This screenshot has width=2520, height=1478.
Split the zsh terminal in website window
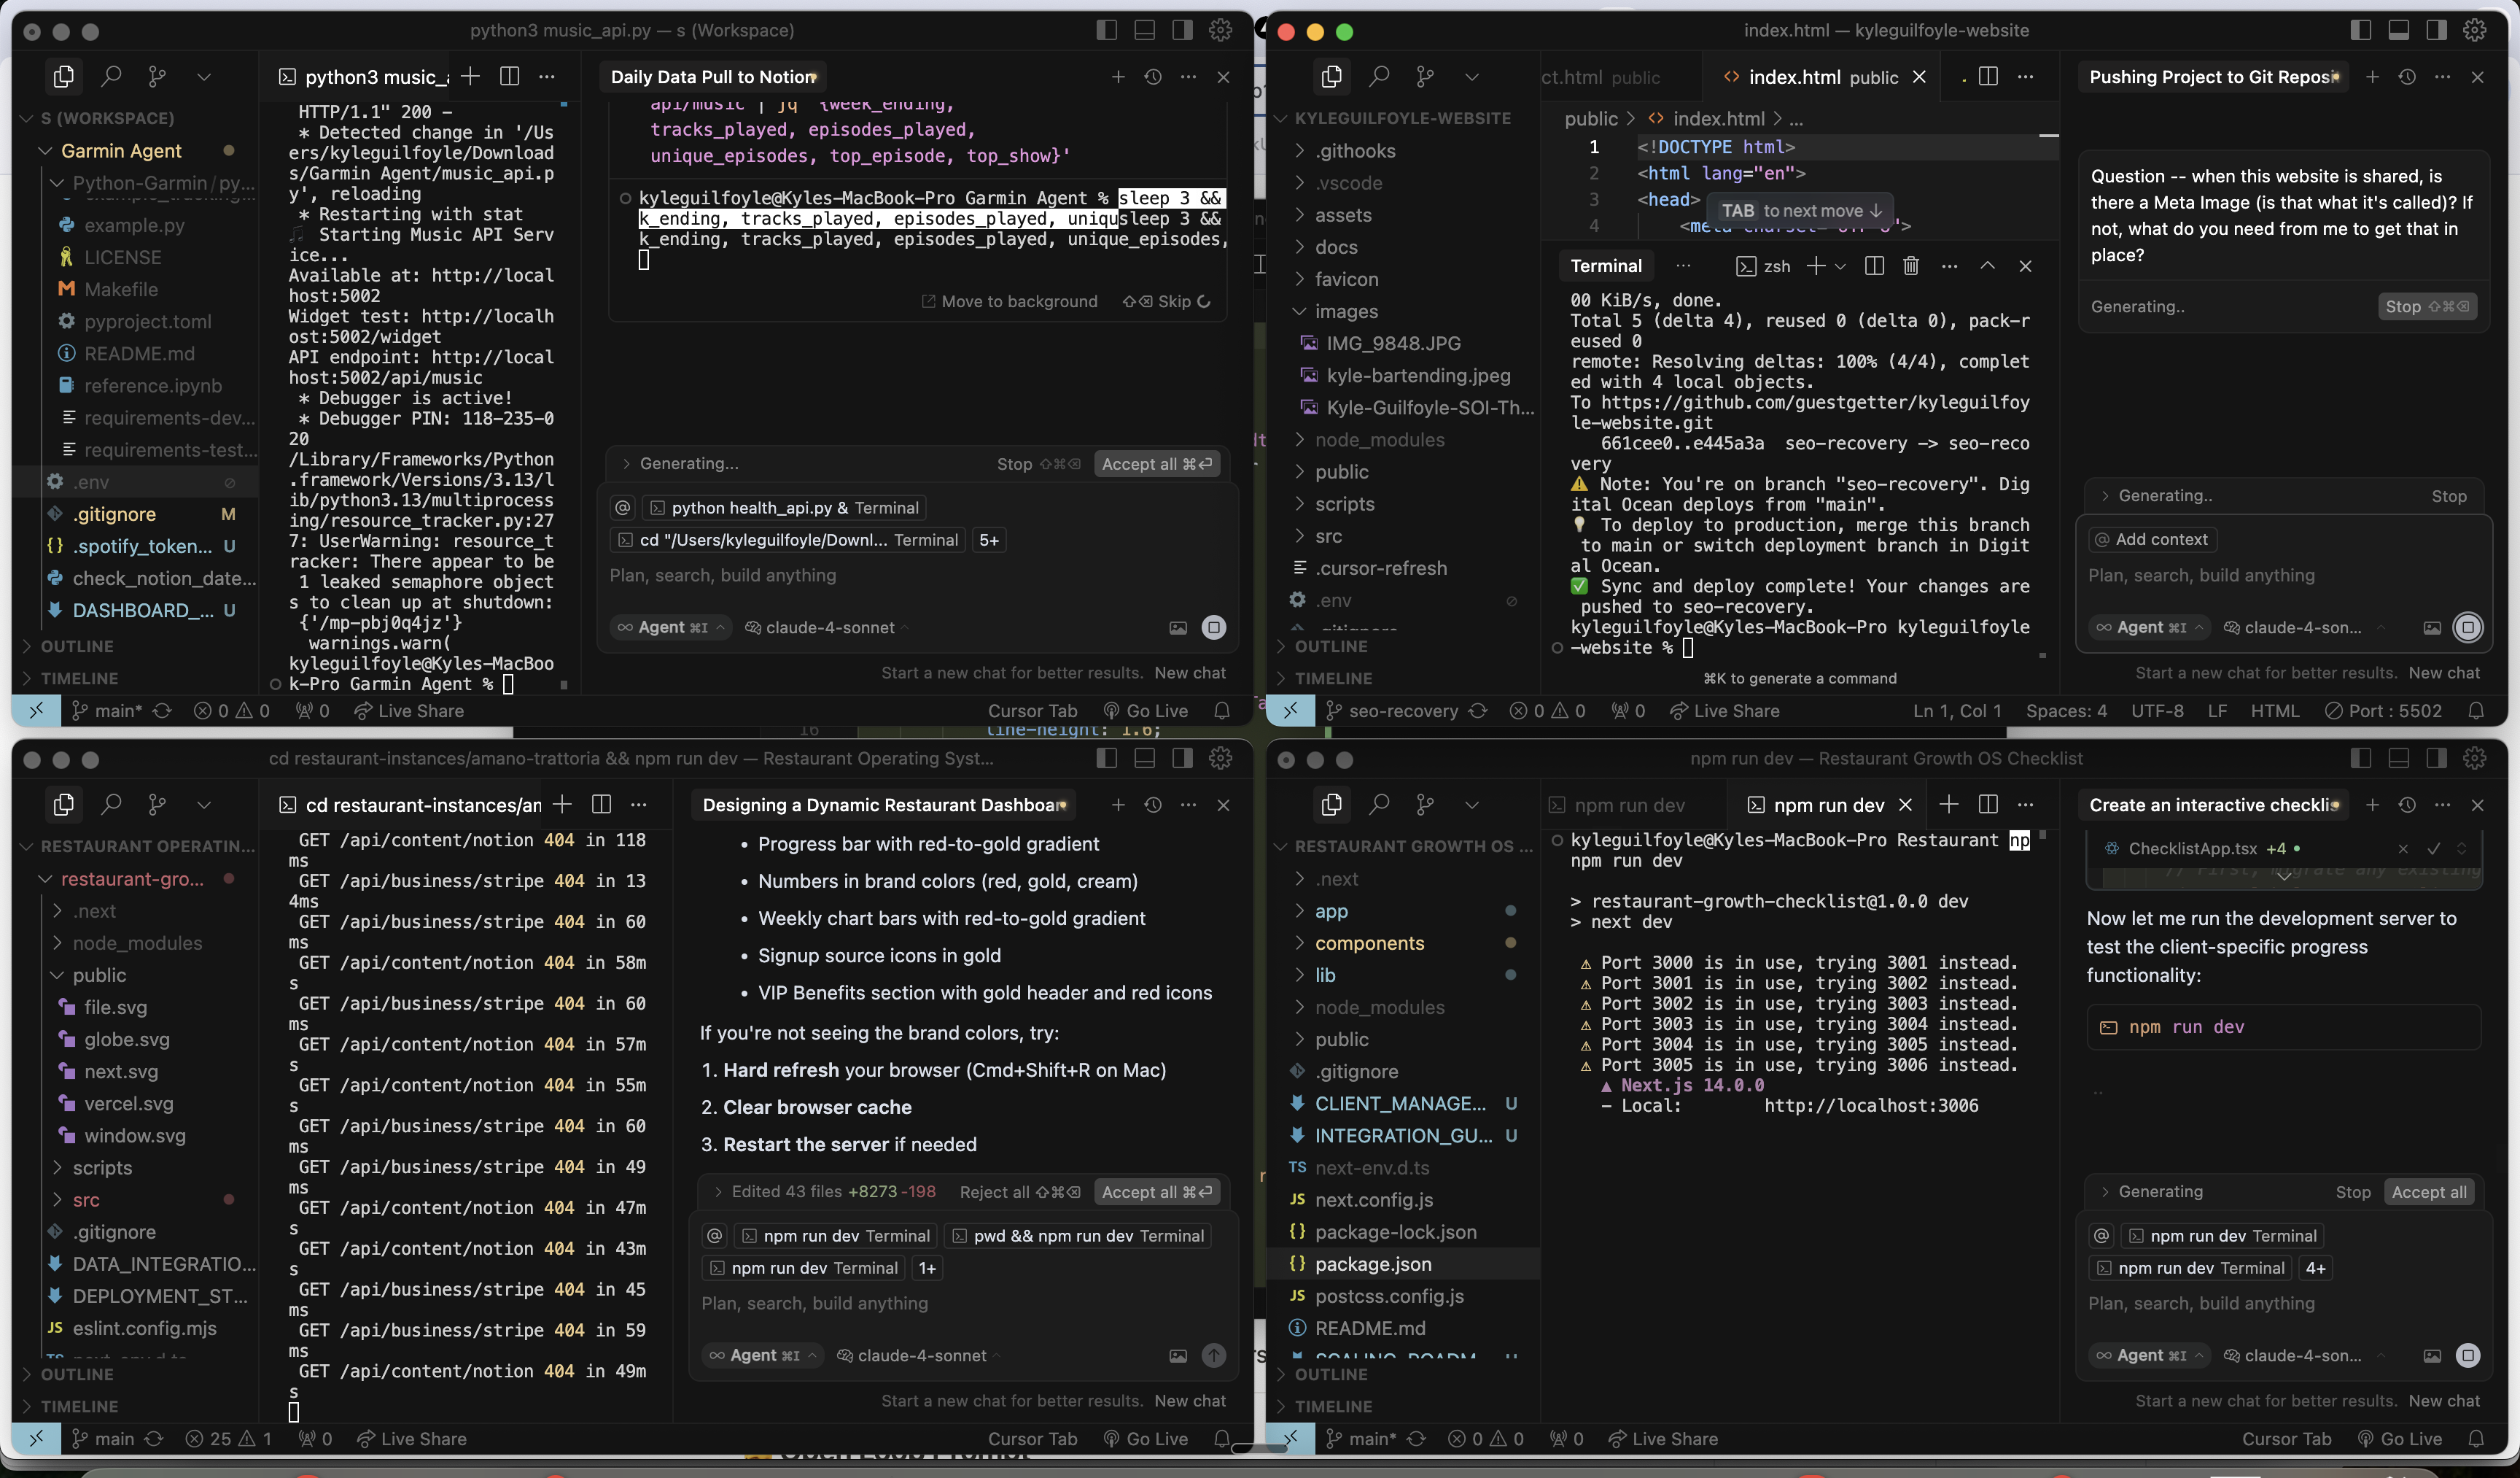pyautogui.click(x=1874, y=266)
